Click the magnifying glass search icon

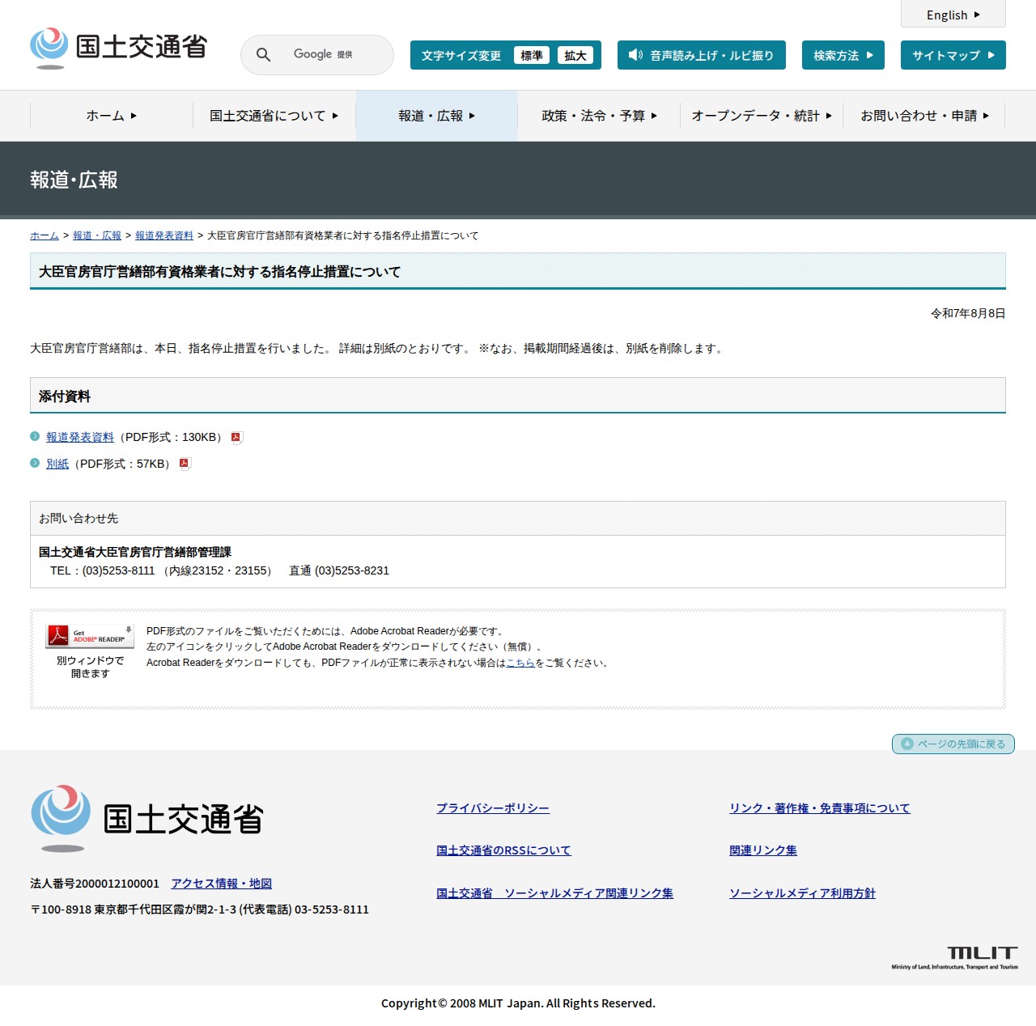[x=263, y=55]
